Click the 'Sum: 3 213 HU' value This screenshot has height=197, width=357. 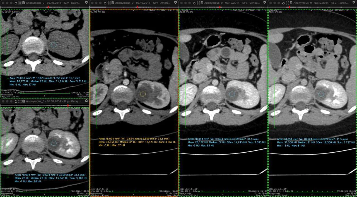coord(78,81)
